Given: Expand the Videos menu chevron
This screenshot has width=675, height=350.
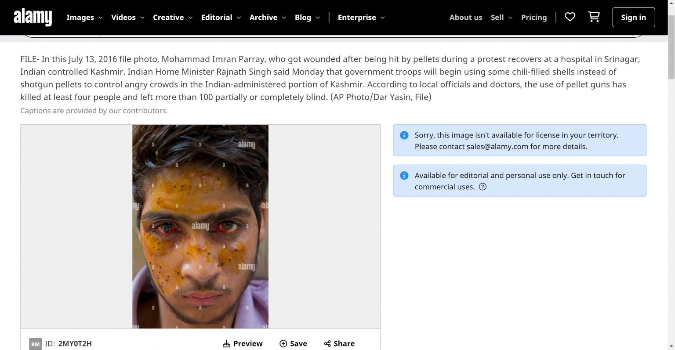Looking at the screenshot, I should tap(142, 18).
